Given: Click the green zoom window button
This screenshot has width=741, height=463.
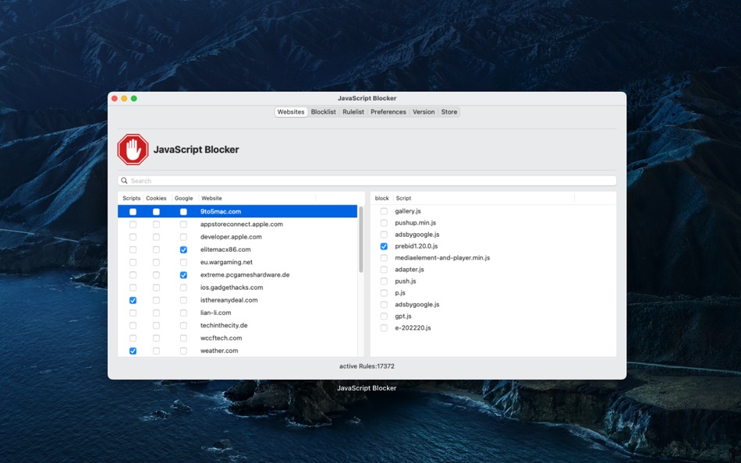Looking at the screenshot, I should tap(134, 98).
